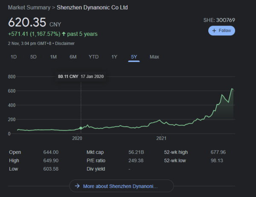Screen dimensions: 256x197
Task: Click the 620.35 price value
Action: [x=27, y=22]
